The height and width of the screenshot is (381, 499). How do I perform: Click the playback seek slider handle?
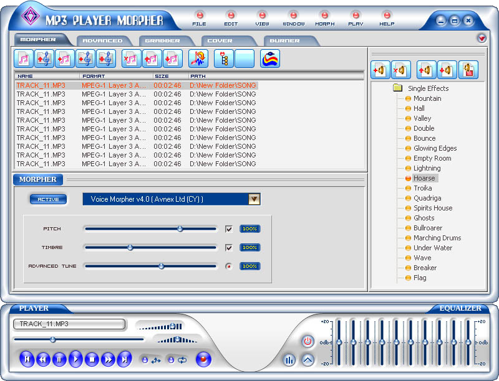53,340
